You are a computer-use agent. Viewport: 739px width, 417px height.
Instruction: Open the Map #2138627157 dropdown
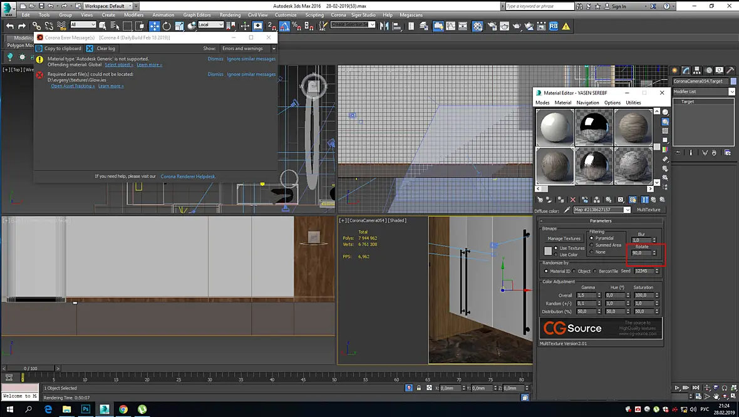pyautogui.click(x=602, y=210)
